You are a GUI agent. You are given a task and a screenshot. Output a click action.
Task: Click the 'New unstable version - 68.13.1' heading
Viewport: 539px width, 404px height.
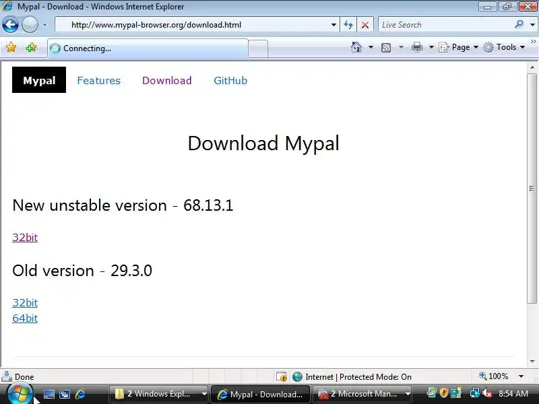pos(123,205)
